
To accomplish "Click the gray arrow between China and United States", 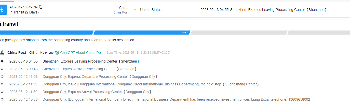I will pos(134,10).
